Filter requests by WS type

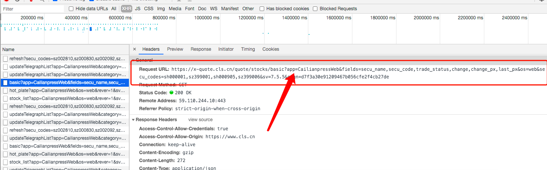[214, 9]
